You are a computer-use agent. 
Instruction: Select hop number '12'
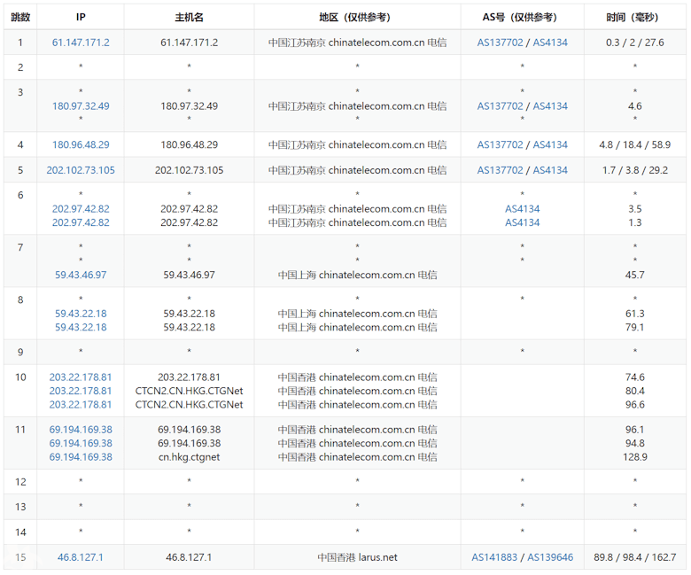[x=20, y=482]
